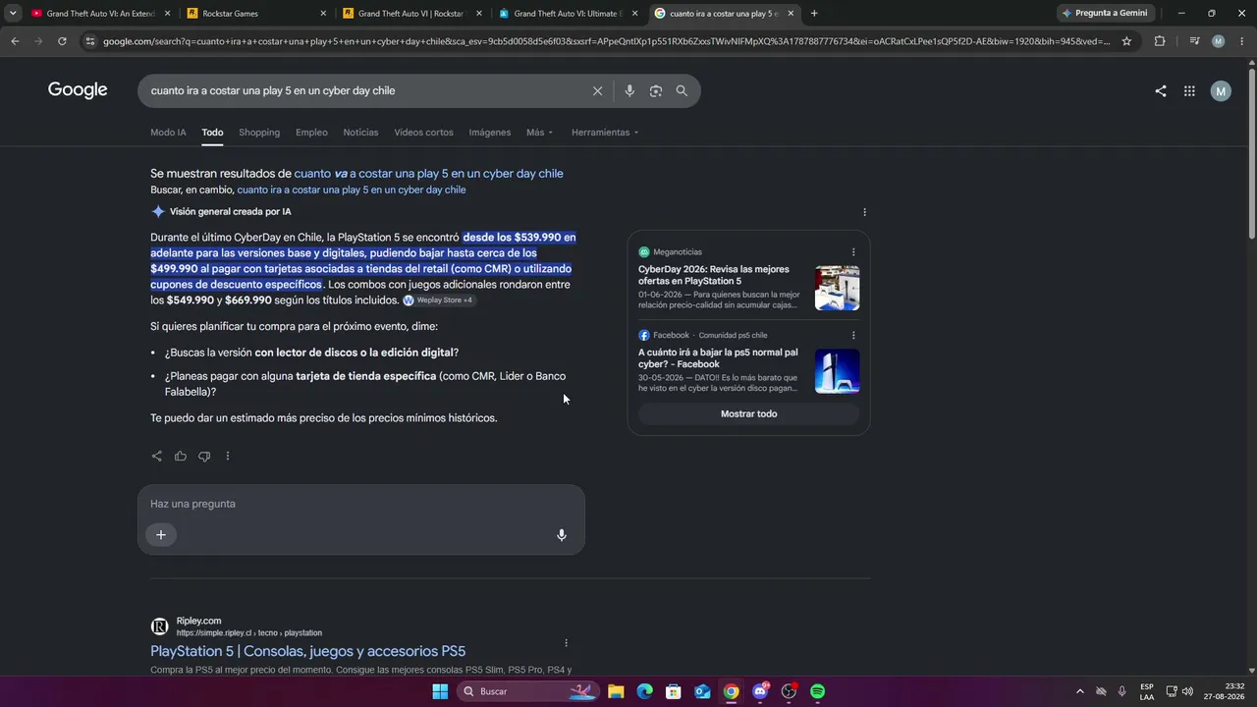Start a voice search from the search bar
The width and height of the screenshot is (1257, 707).
point(629,91)
